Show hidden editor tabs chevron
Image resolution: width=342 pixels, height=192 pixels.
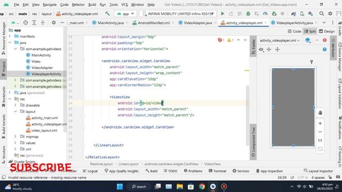[x=324, y=22]
